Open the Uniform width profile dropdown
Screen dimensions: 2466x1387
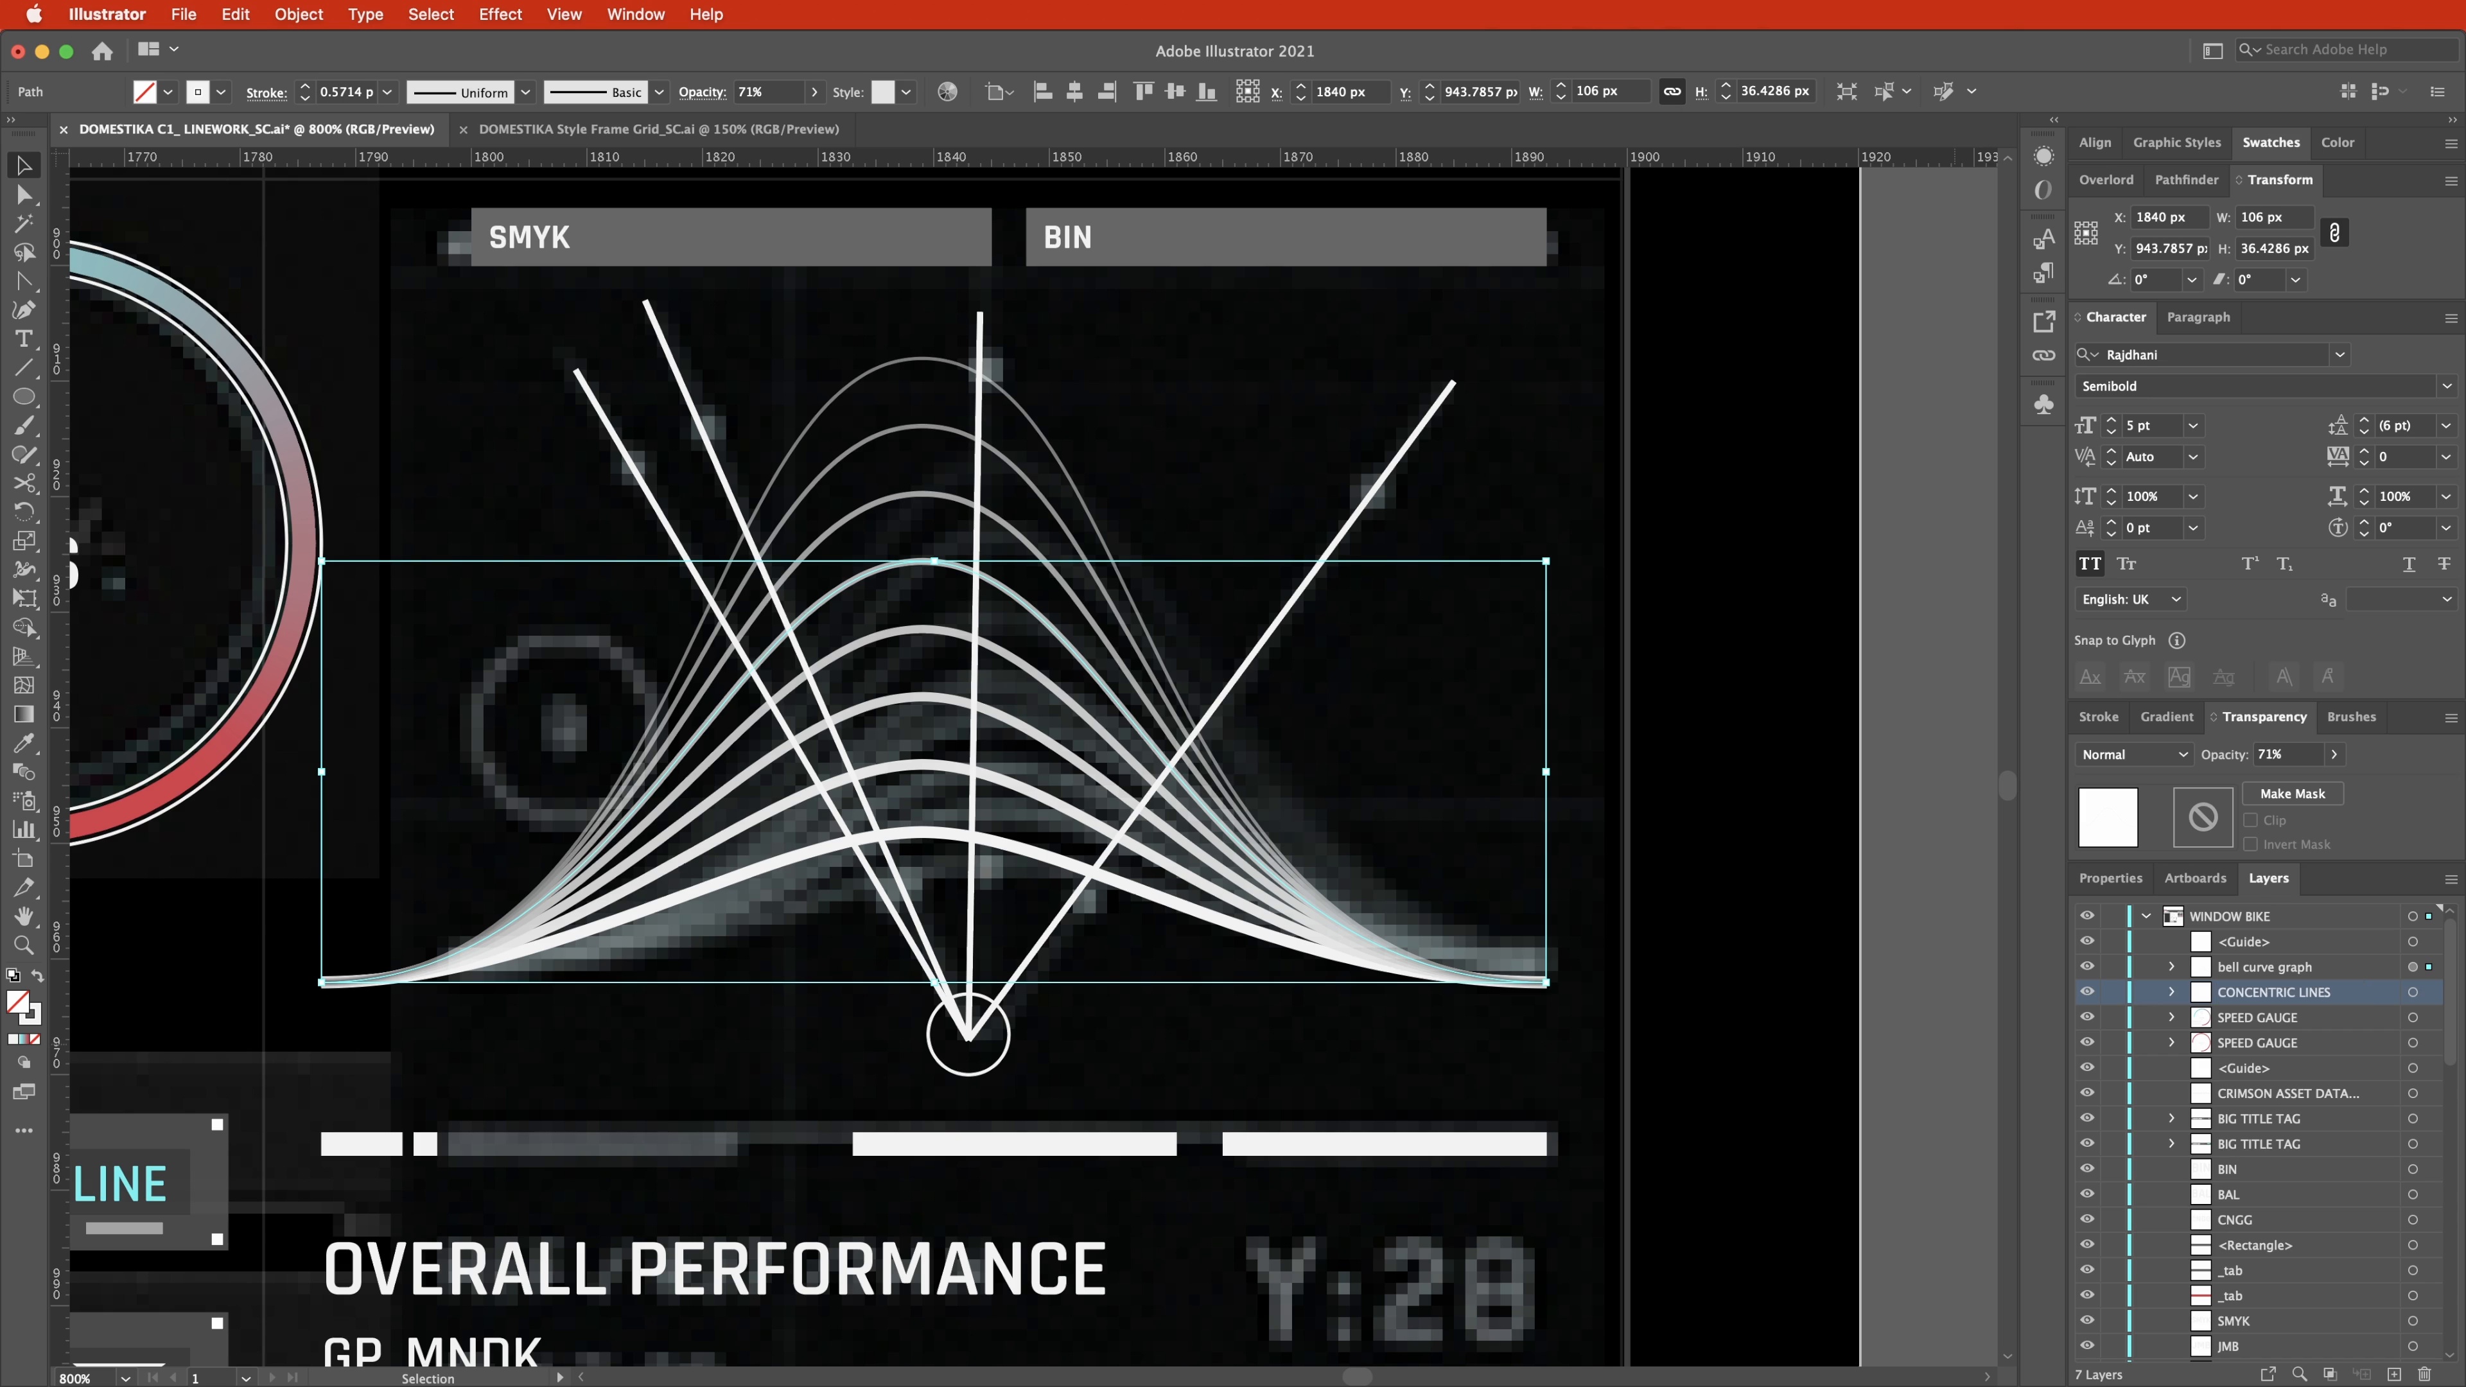point(525,92)
